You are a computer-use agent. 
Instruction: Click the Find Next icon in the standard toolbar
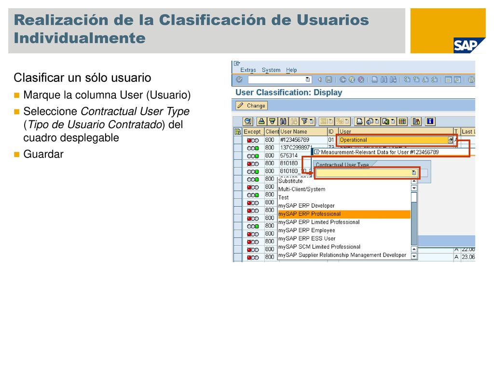click(393, 79)
